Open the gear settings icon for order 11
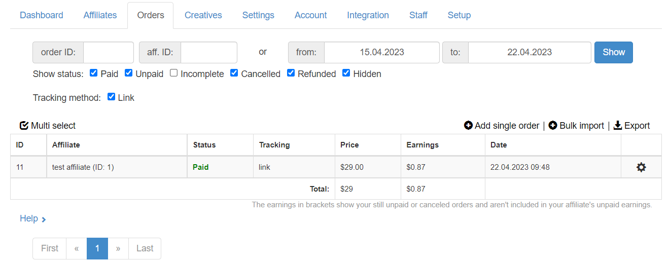The width and height of the screenshot is (670, 261). click(x=641, y=167)
